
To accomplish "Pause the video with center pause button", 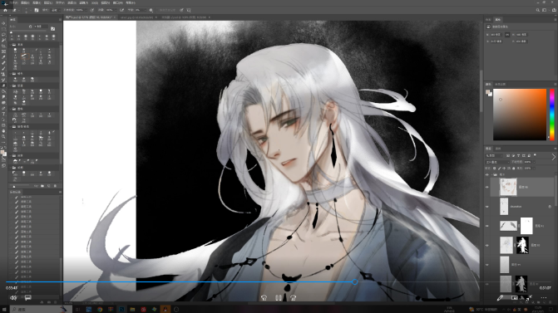I will (279, 298).
